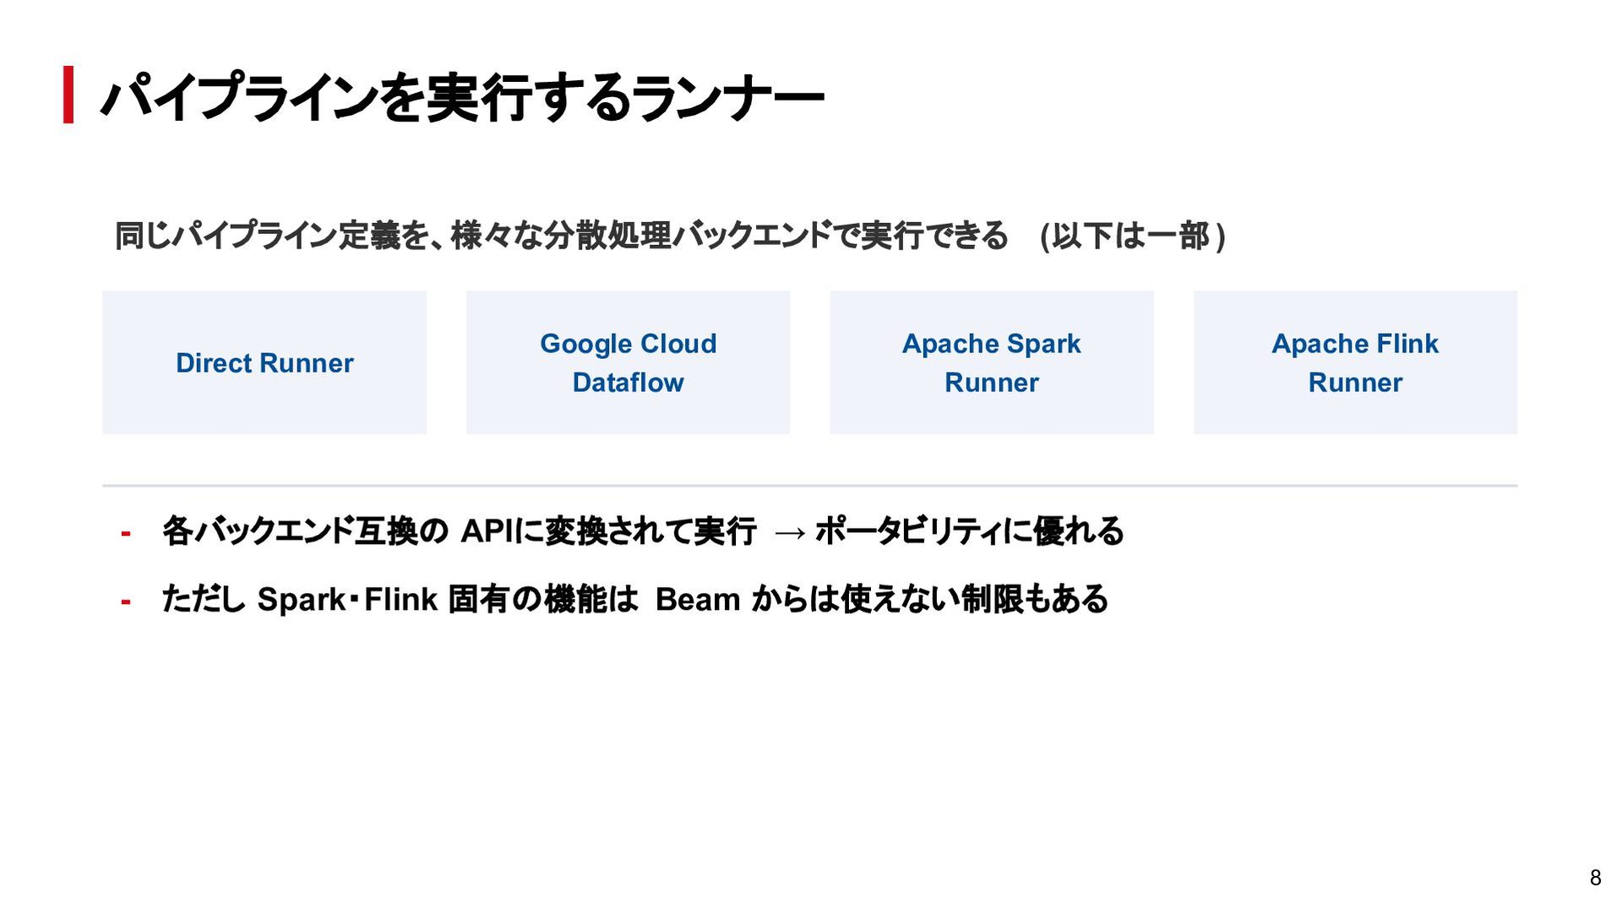
Task: Click the word Runner under Apache Flink
Action: point(1355,383)
